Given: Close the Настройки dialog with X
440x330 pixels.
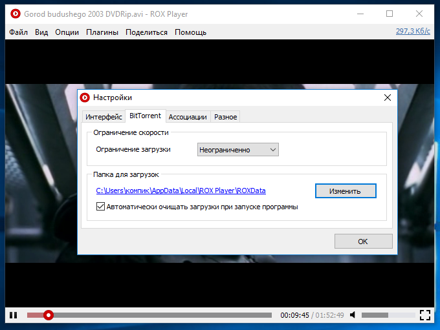Looking at the screenshot, I should [x=387, y=98].
